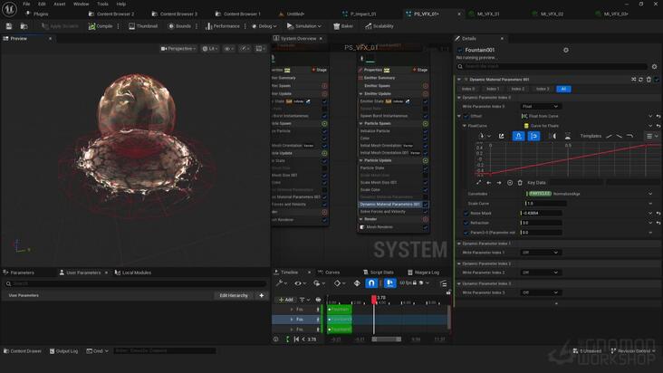This screenshot has height=373, width=663.
Task: Open the Perspective viewport dropdown
Action: click(x=178, y=49)
